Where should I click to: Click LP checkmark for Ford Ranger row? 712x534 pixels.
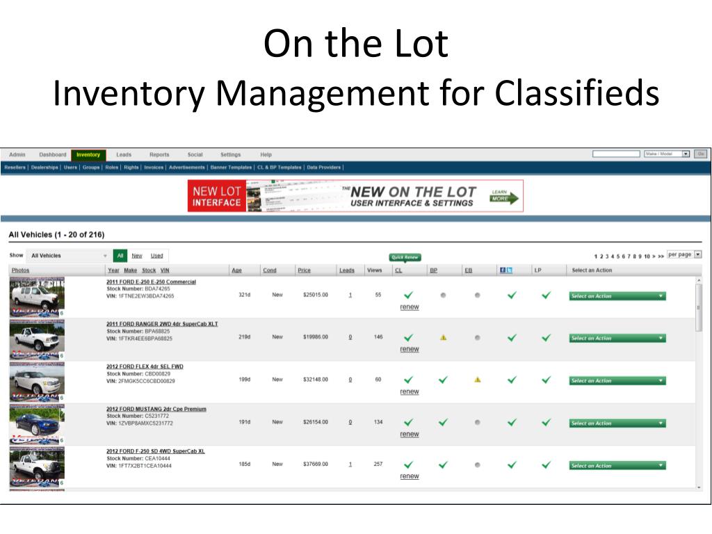(x=547, y=337)
